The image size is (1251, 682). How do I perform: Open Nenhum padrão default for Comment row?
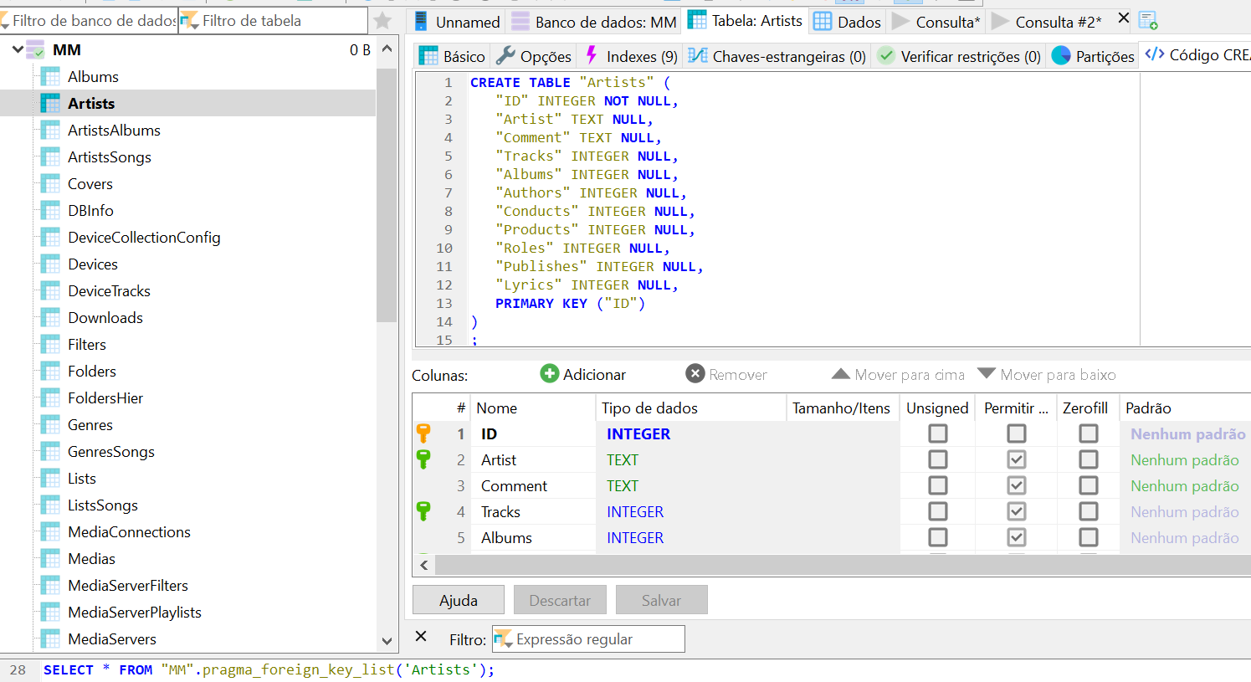click(1184, 485)
